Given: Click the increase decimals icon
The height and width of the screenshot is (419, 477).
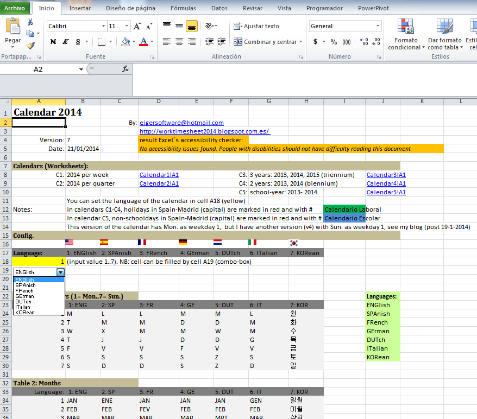Looking at the screenshot, I should [363, 41].
